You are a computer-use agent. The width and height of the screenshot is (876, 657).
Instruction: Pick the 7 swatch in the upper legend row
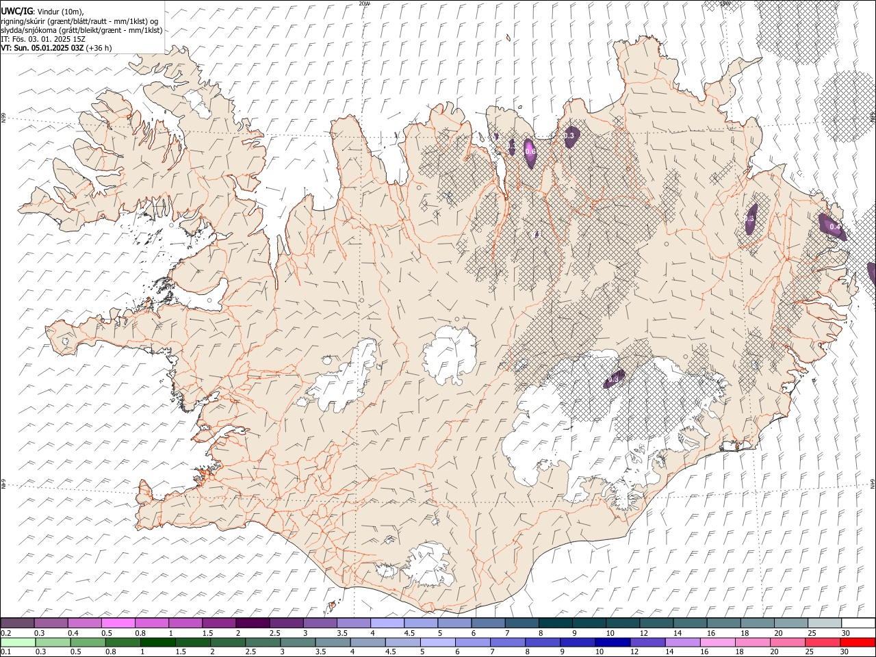pos(521,623)
